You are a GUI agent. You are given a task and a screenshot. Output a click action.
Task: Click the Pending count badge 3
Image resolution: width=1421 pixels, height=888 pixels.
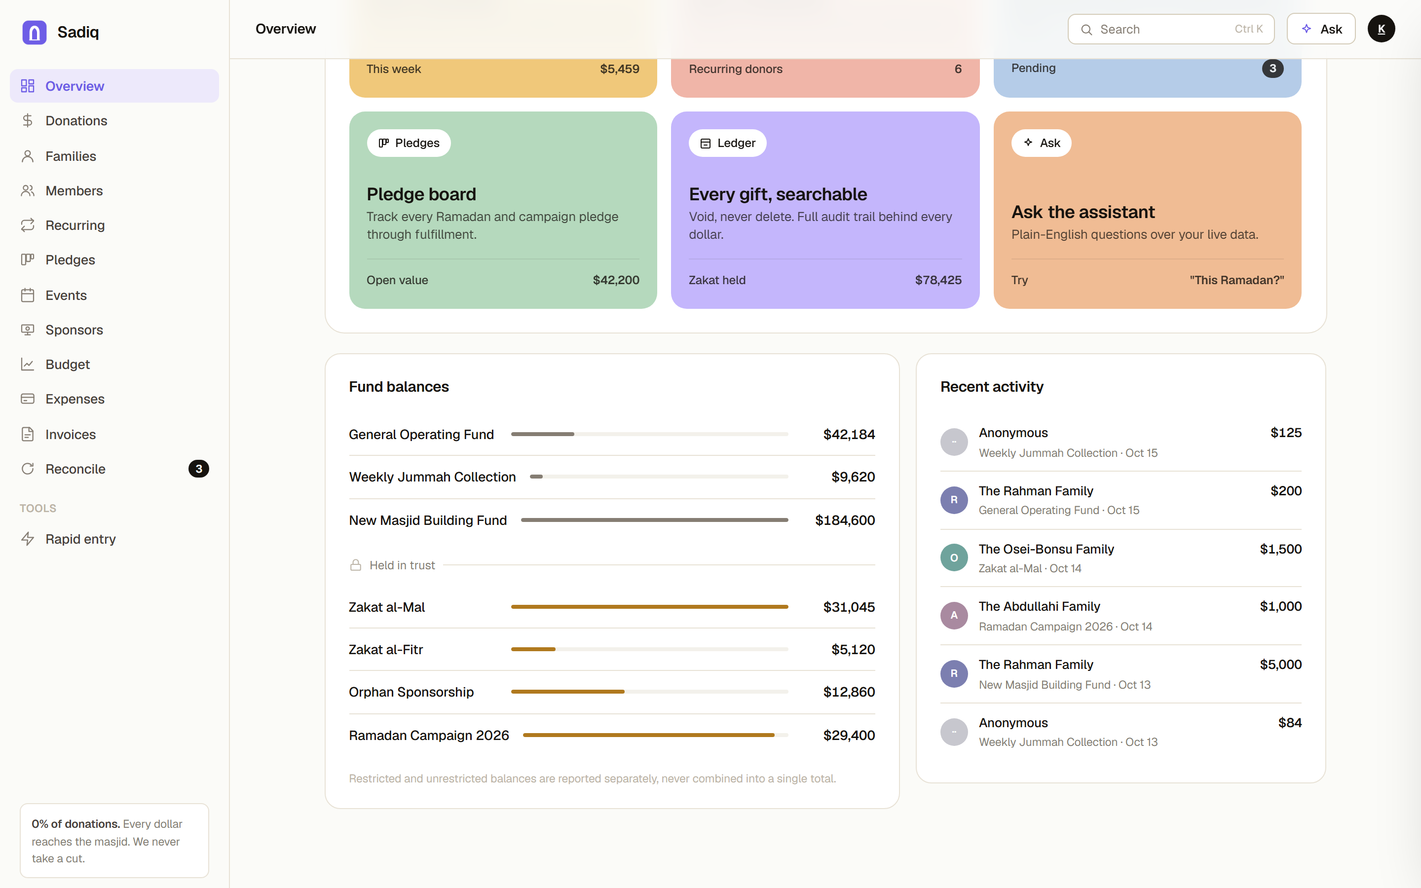(x=1272, y=68)
